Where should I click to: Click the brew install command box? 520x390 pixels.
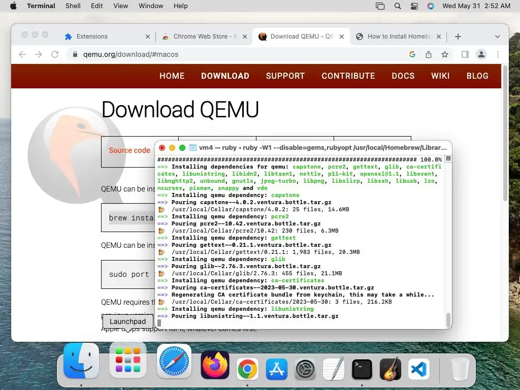(x=128, y=217)
